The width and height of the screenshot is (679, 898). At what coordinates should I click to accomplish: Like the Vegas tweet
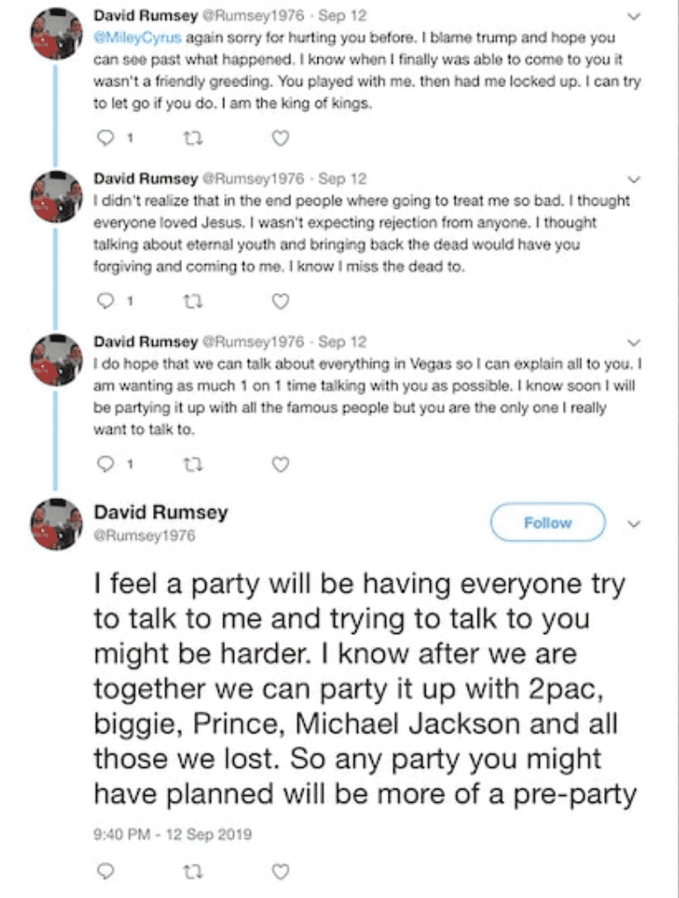coord(280,464)
